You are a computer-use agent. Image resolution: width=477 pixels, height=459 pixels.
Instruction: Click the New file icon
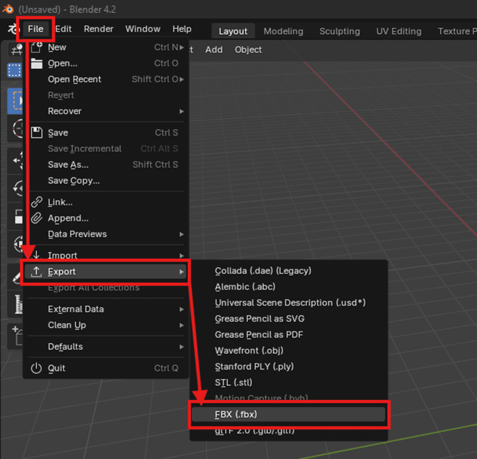click(37, 47)
